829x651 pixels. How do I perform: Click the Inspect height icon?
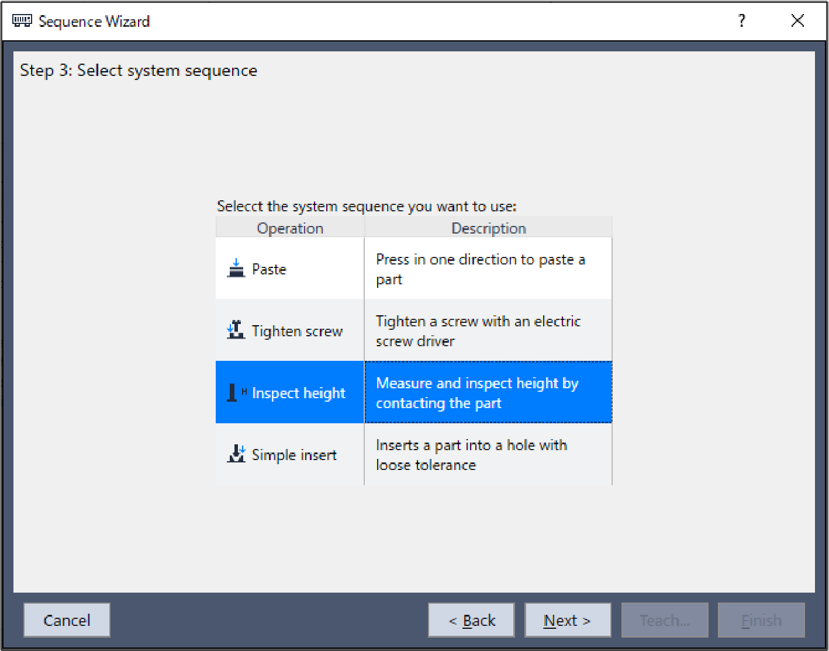(233, 392)
